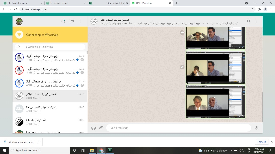Forward the middle photo using its arrow icon
The image size is (275, 154).
(182, 67)
